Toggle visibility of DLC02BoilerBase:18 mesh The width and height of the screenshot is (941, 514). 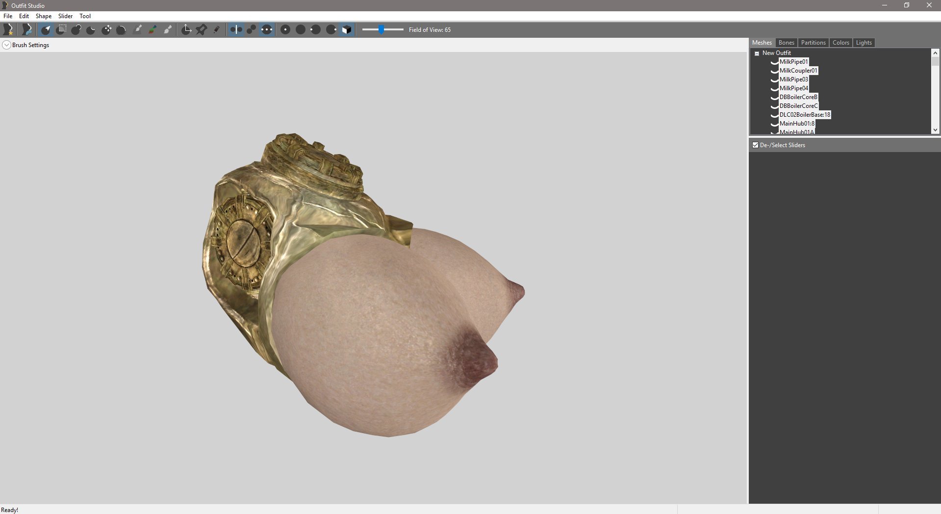[x=774, y=115]
